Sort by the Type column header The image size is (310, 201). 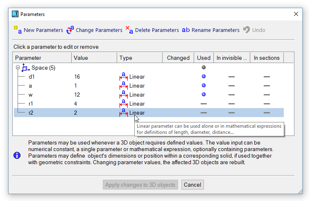tap(139, 58)
